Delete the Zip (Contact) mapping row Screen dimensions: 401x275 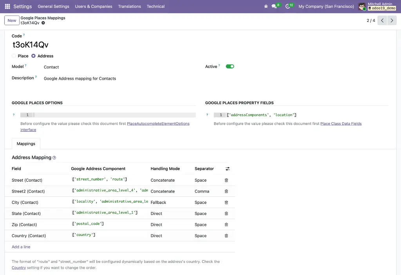coord(226,225)
